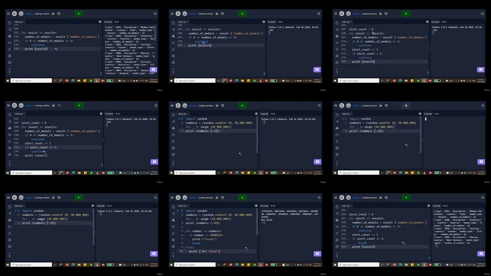Open Settings gear in the Stop-button window
The image size is (491, 276).
(337, 148)
